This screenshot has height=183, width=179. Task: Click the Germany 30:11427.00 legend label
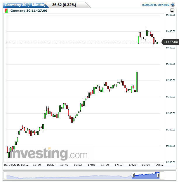(x=29, y=11)
